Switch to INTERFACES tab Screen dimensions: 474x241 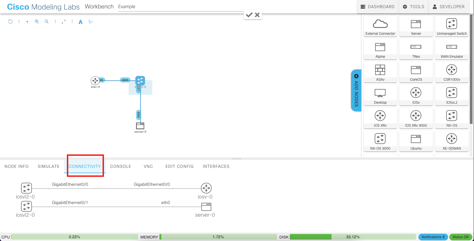[x=216, y=166]
